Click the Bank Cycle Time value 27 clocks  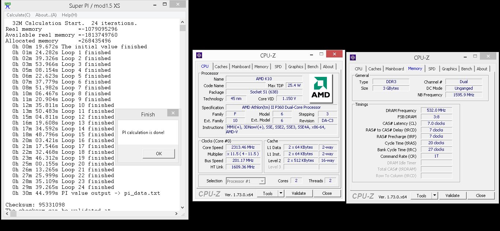[x=436, y=149]
